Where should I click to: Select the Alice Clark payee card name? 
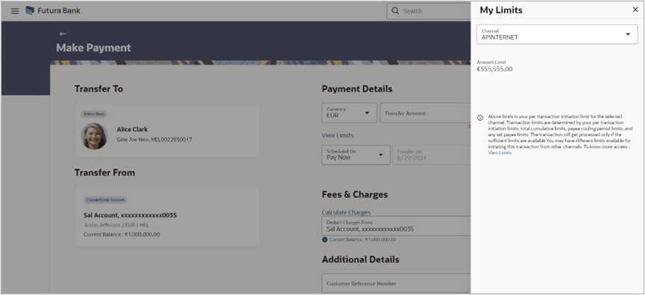coord(132,129)
